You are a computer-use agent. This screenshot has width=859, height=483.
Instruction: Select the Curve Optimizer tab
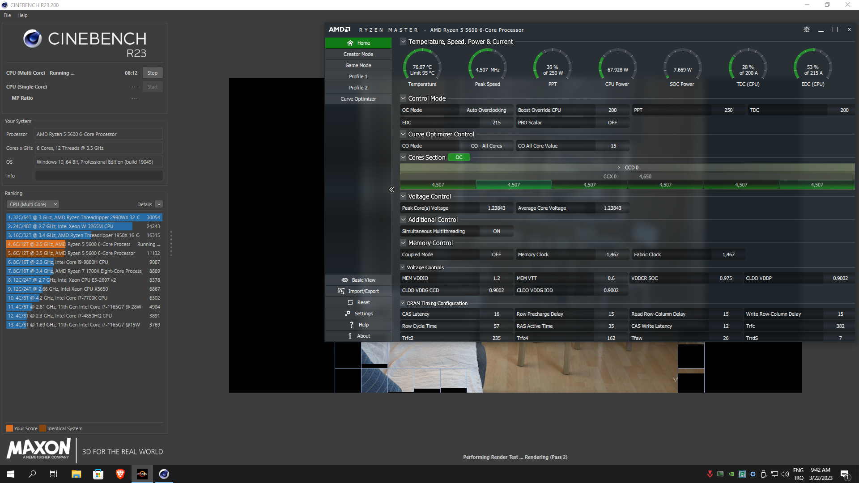pos(358,99)
